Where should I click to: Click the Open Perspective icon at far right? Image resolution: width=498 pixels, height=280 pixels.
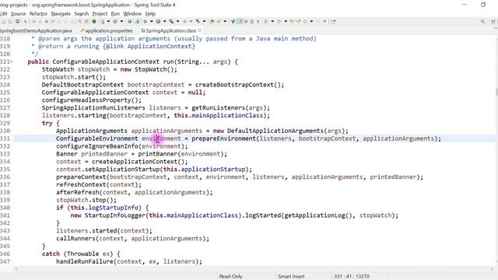pos(493,22)
